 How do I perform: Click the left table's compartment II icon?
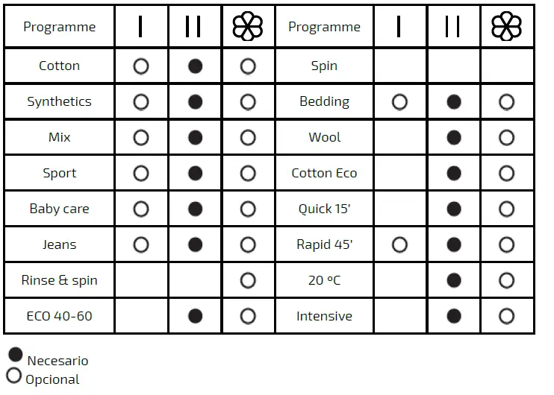(x=194, y=27)
